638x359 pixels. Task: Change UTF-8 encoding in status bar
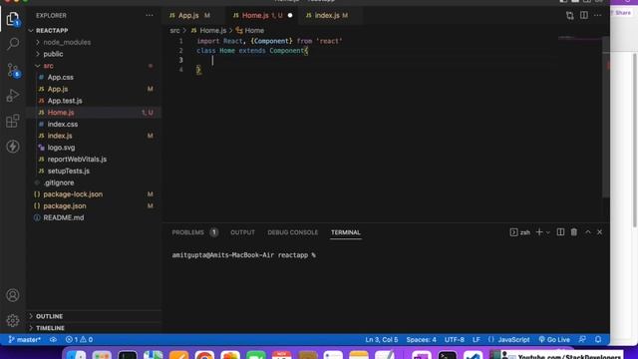point(455,339)
